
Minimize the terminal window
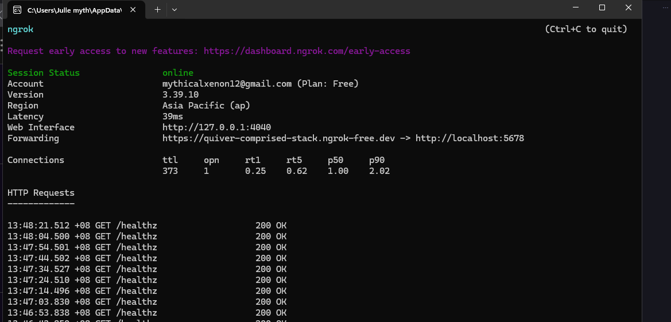576,7
